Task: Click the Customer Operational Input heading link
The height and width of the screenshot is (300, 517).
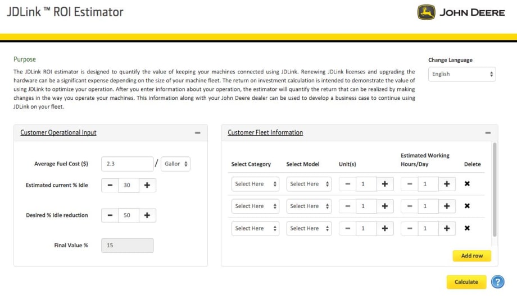Action: click(58, 132)
